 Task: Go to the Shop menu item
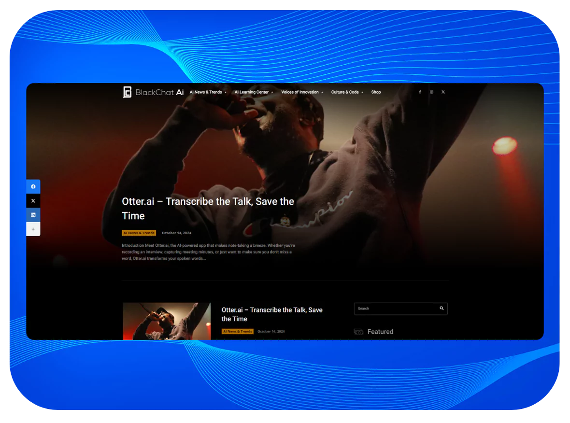(x=376, y=92)
